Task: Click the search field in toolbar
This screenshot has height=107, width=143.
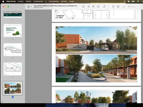Action: click(135, 7)
